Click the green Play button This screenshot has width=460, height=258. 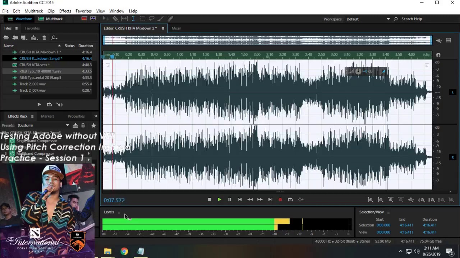[x=220, y=200]
